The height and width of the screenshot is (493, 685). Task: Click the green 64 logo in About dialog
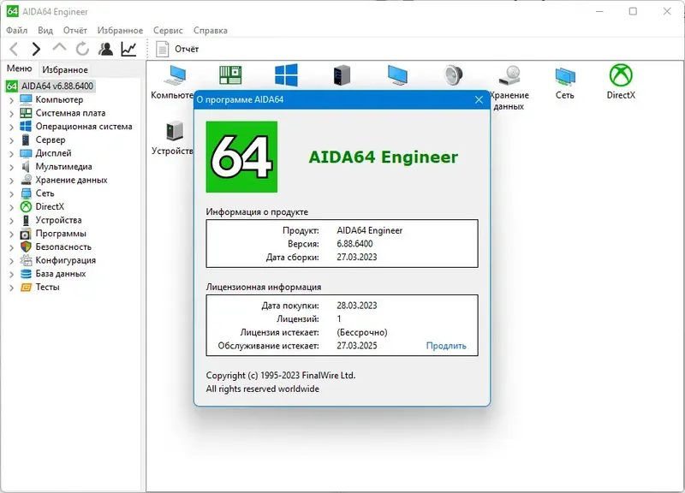241,157
